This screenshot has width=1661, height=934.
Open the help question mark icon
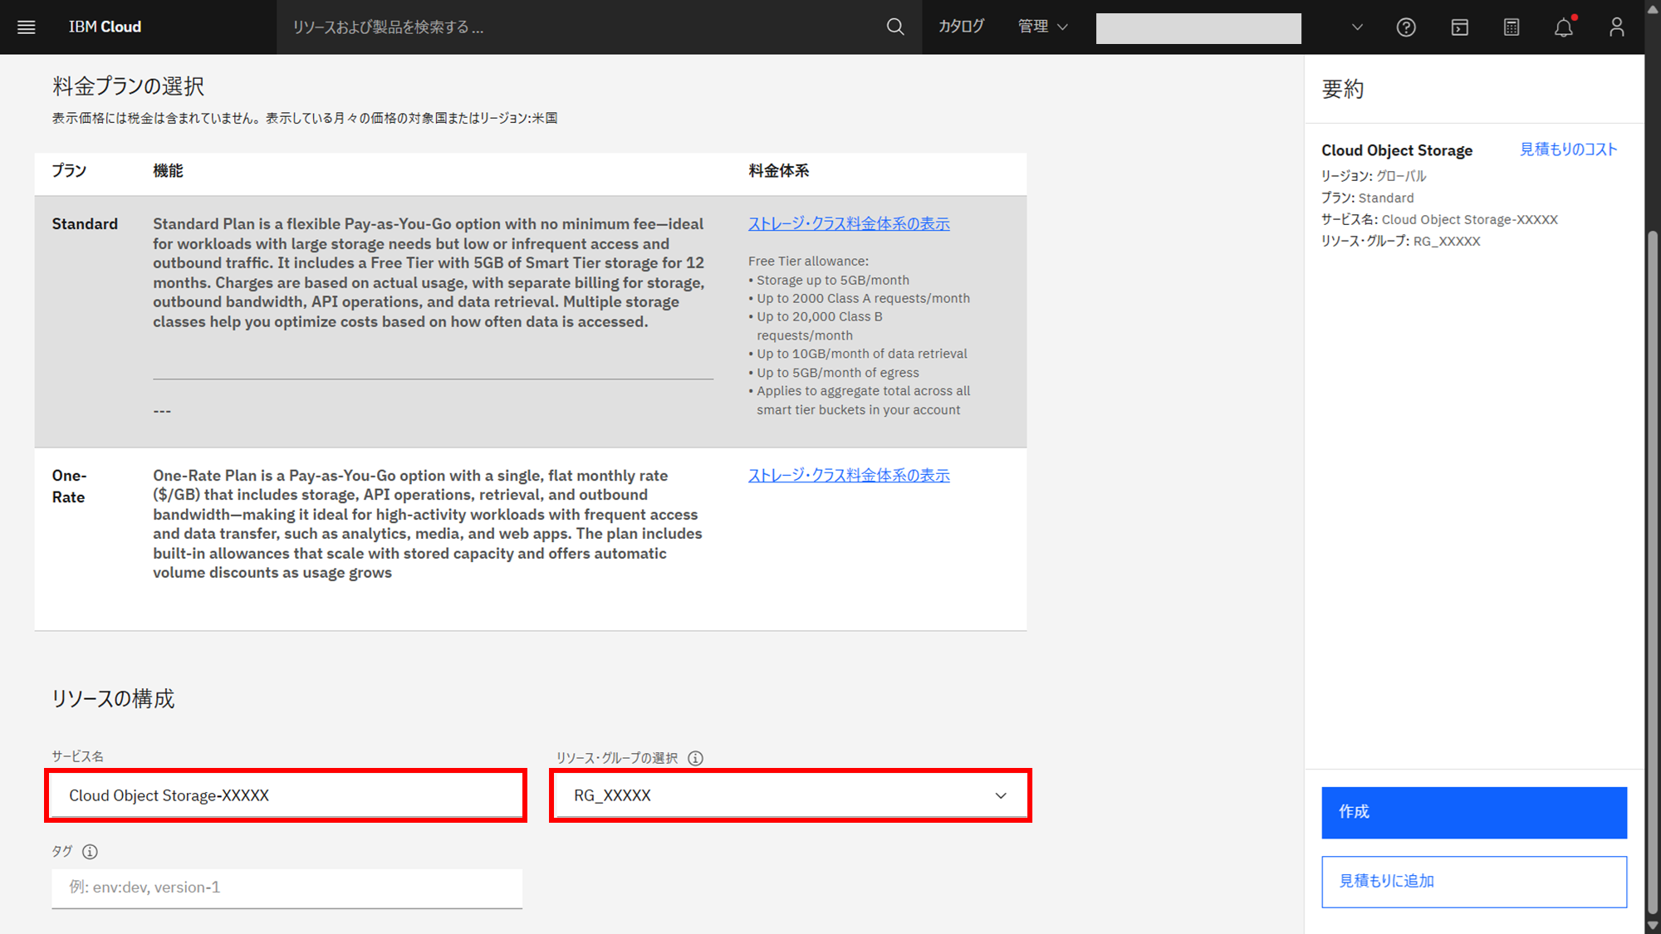point(1405,27)
